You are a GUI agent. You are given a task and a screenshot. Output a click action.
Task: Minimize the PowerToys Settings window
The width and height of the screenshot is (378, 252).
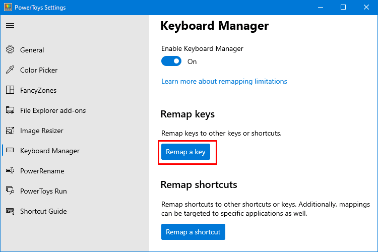click(x=321, y=7)
